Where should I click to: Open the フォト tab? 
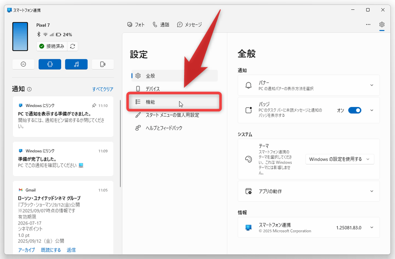[x=136, y=24]
